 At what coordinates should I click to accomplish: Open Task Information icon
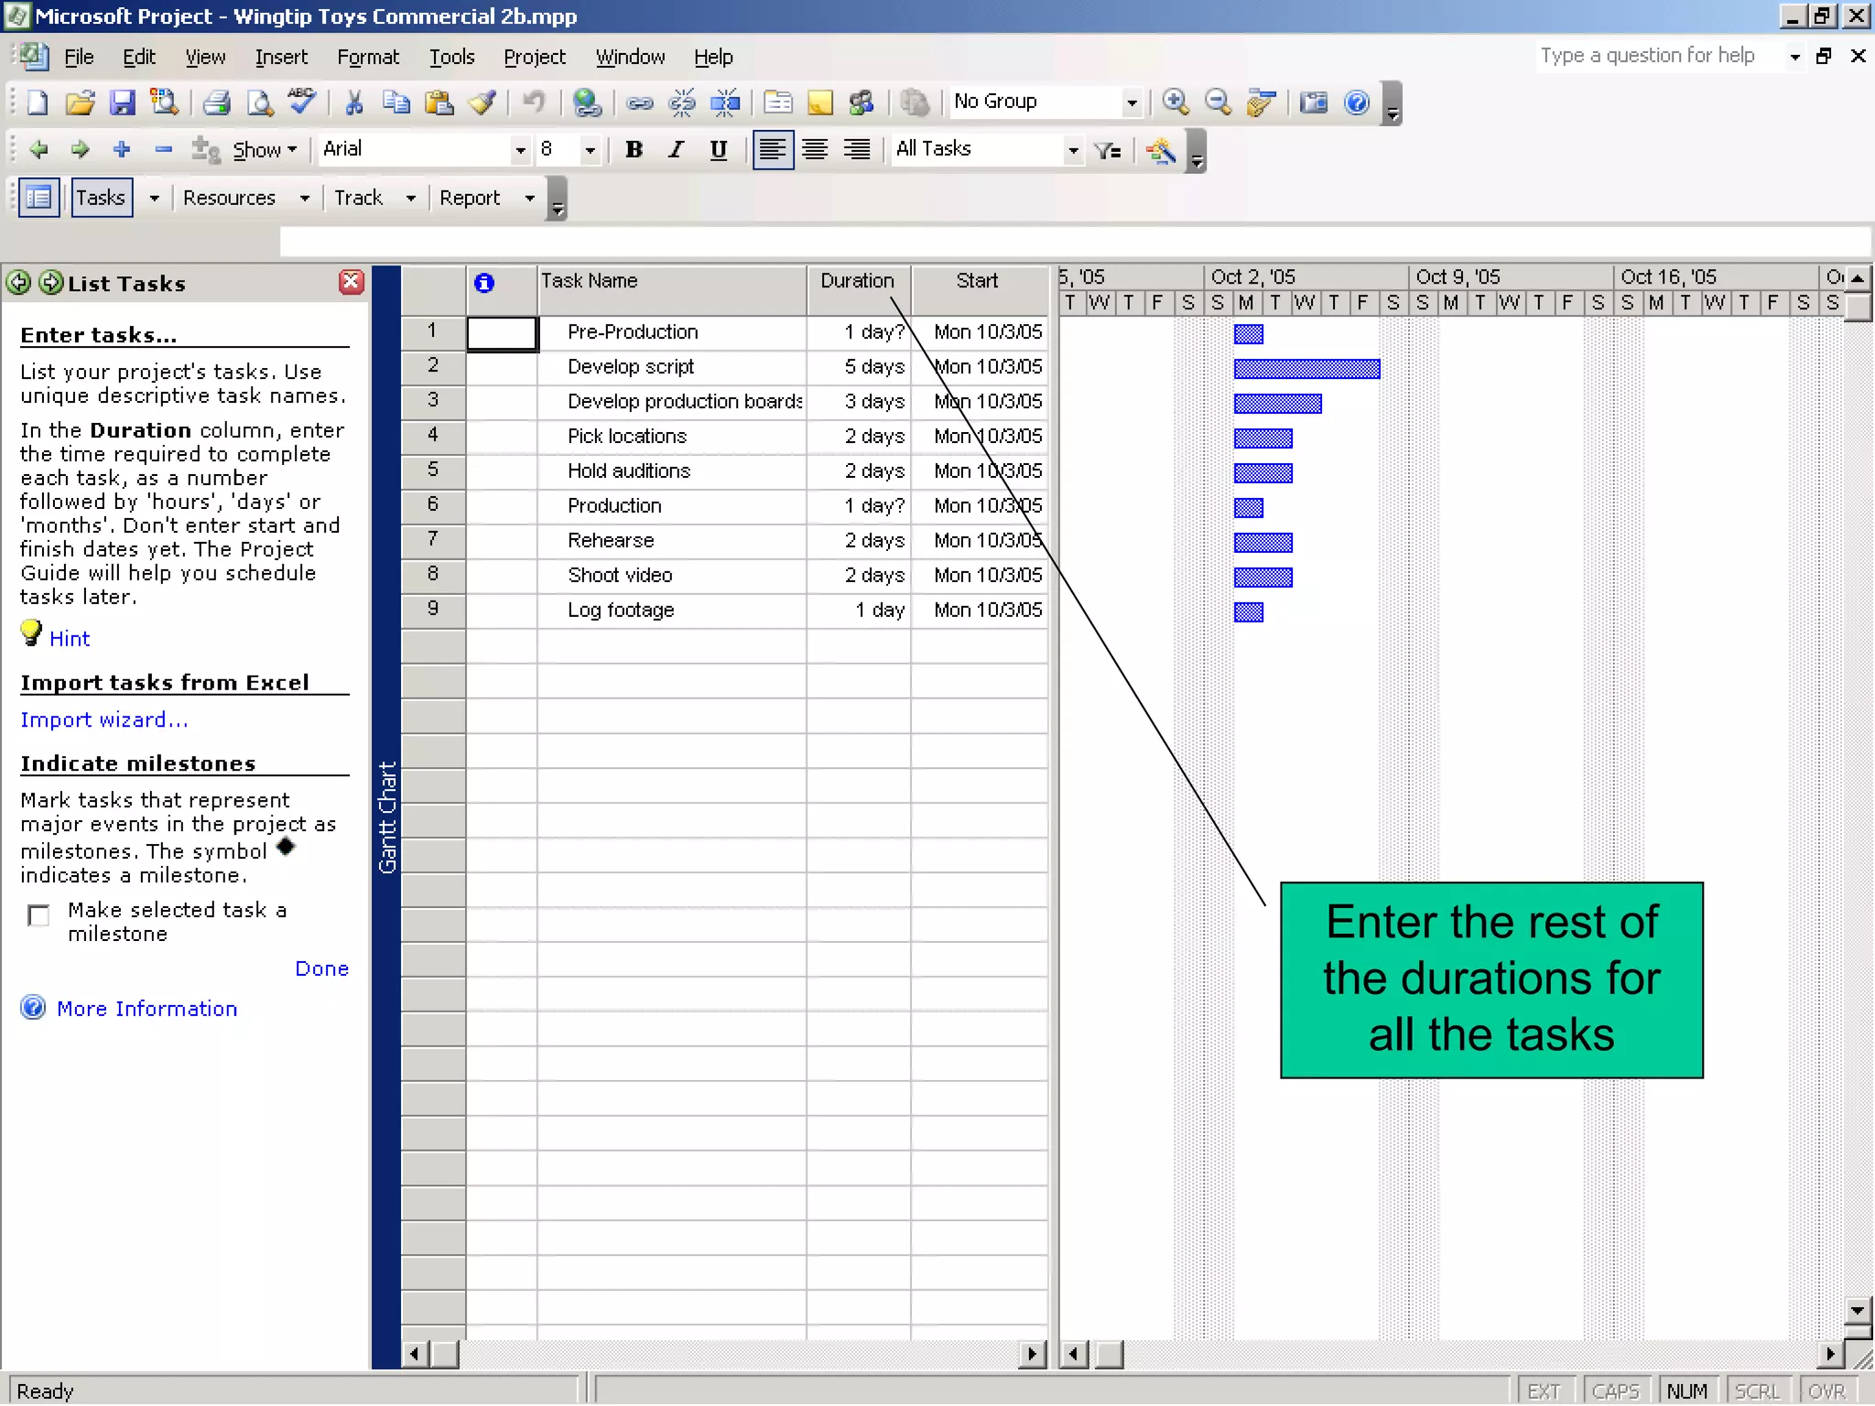(778, 102)
